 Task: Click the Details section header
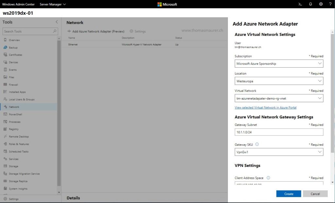(73, 198)
